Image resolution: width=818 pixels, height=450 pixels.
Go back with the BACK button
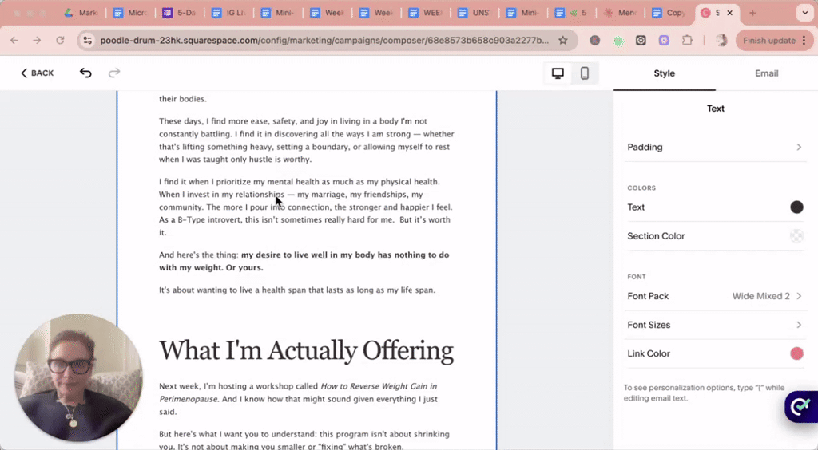coord(37,73)
